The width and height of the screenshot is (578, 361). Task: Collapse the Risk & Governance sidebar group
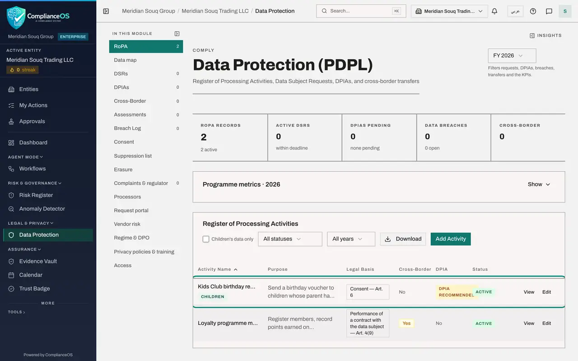34,183
